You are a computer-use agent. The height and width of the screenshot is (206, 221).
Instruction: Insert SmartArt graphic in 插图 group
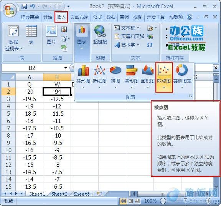coord(64,48)
